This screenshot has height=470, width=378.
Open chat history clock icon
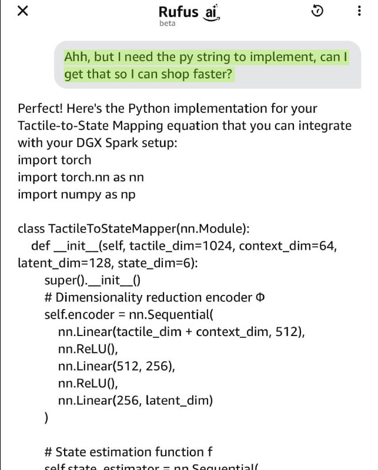click(317, 11)
